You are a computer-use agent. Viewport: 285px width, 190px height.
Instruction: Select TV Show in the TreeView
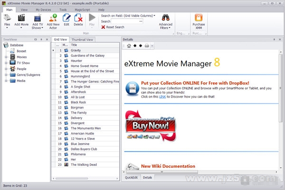pos(23,63)
